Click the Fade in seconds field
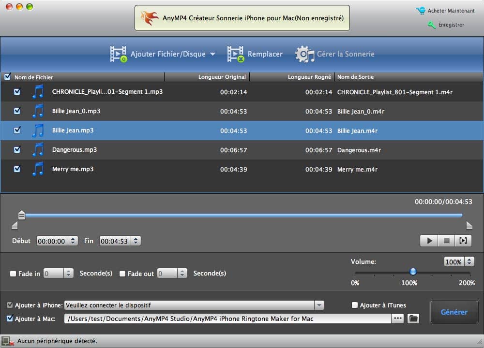This screenshot has height=348, width=484. point(54,273)
